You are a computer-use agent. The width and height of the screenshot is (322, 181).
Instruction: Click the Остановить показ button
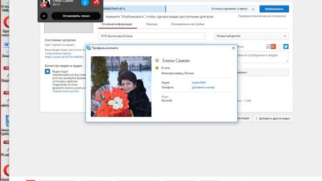[x=76, y=16]
